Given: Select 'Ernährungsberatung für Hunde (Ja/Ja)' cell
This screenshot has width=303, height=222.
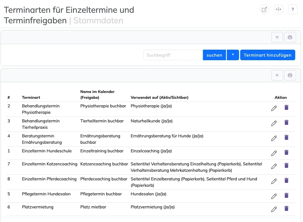Looking at the screenshot, I should click(167, 136).
